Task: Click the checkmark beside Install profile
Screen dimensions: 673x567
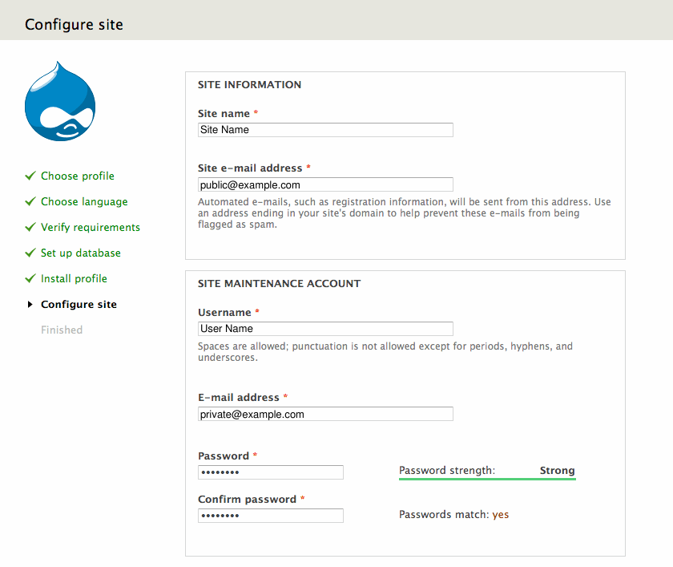Action: click(x=30, y=278)
